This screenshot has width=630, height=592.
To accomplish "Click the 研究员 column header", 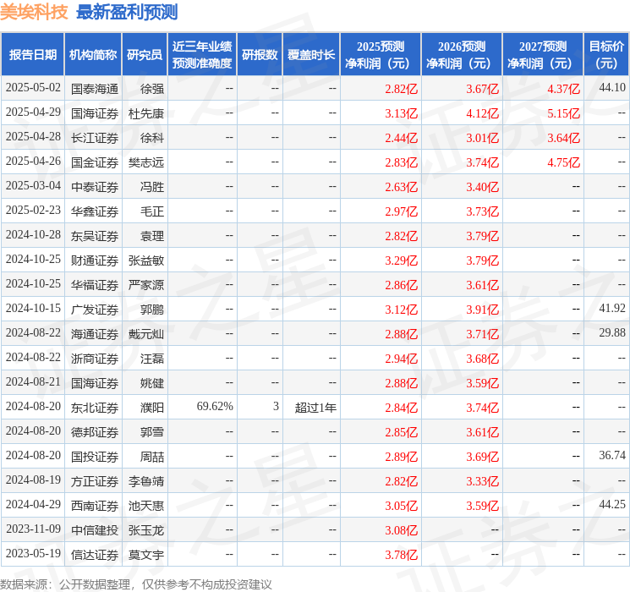I will [145, 55].
